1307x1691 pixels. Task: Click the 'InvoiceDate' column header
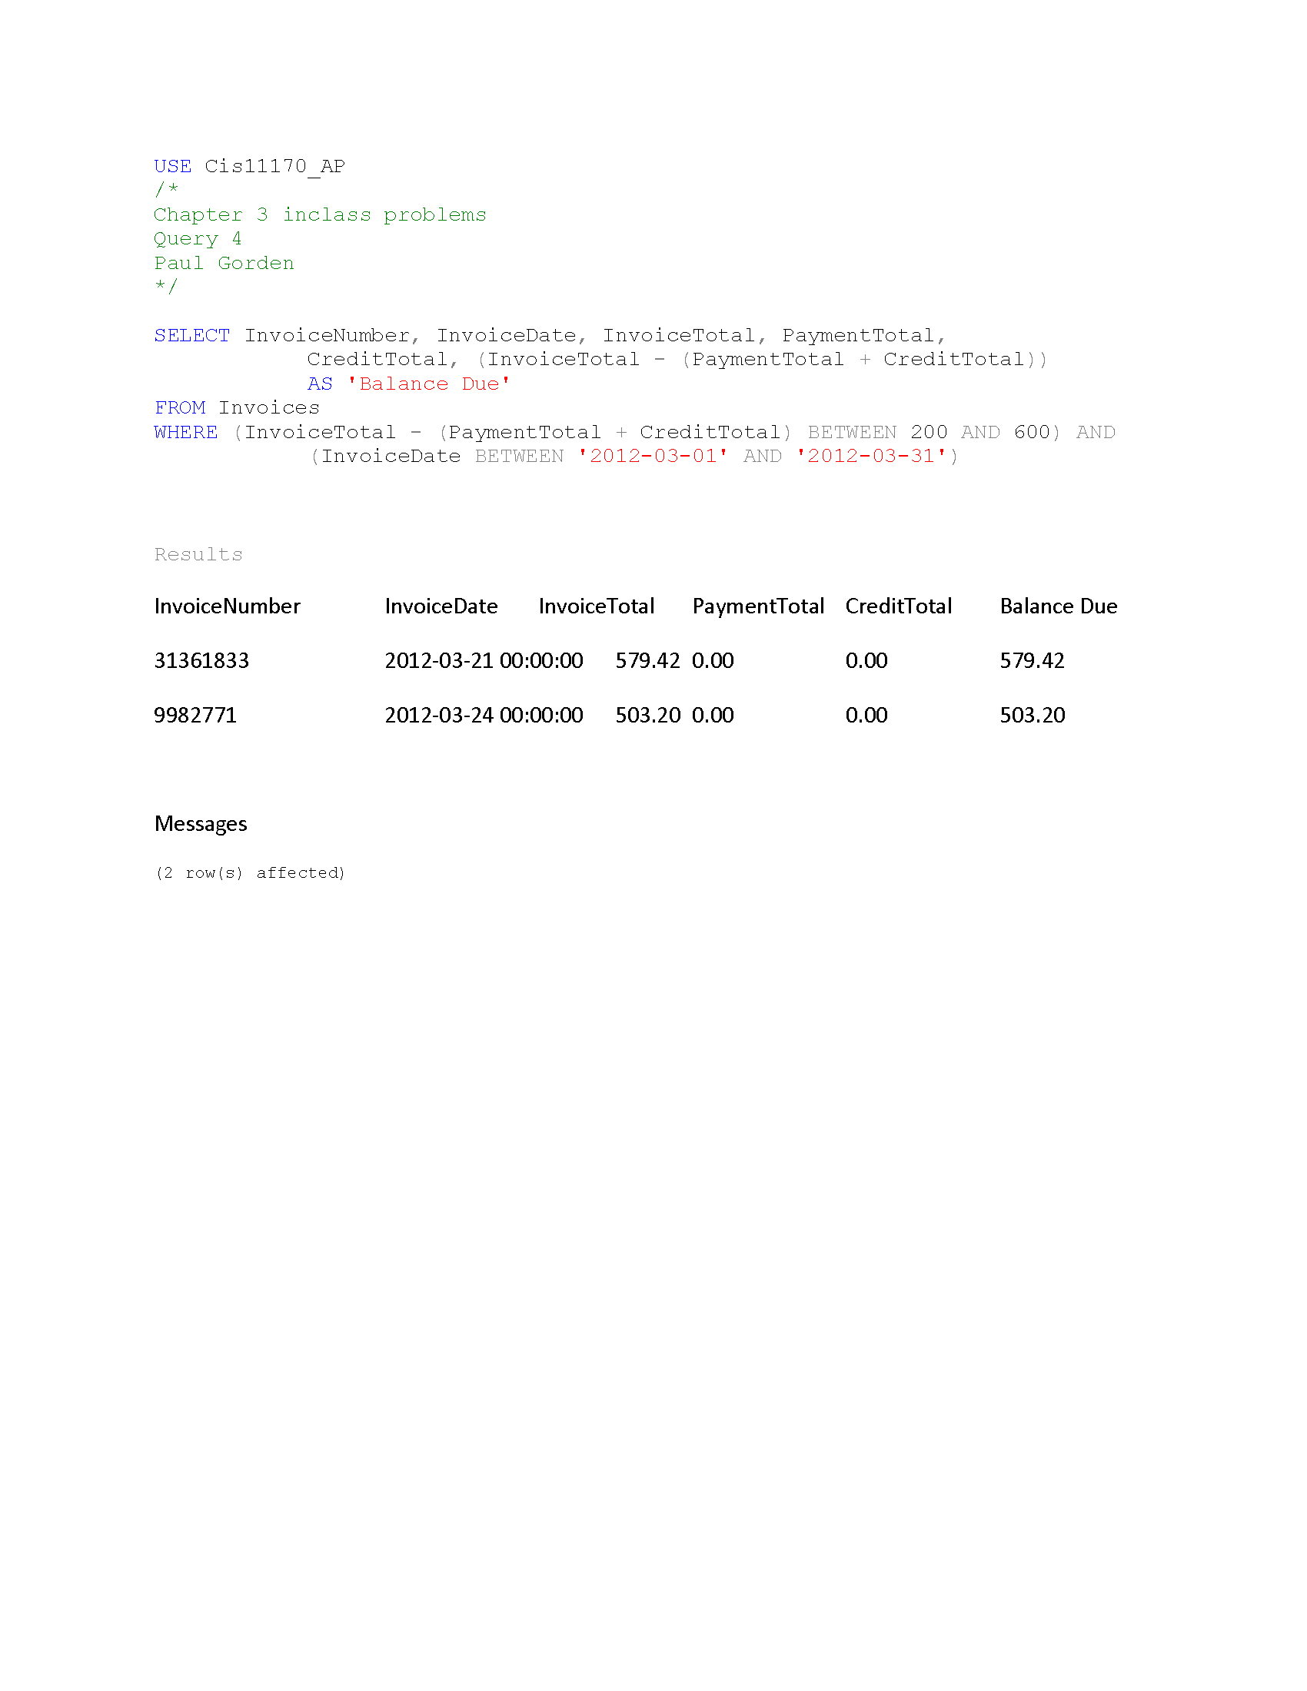(x=441, y=606)
